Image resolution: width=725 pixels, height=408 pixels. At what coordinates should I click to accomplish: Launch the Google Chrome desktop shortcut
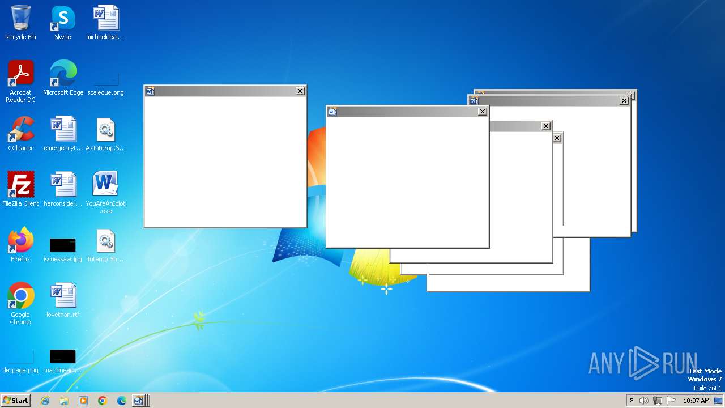click(20, 304)
